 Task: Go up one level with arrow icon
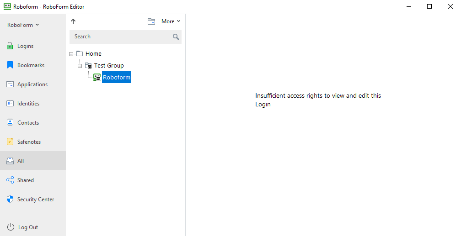pyautogui.click(x=73, y=21)
